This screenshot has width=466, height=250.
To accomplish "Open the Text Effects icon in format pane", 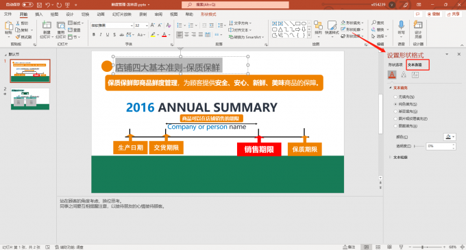I will [404, 75].
